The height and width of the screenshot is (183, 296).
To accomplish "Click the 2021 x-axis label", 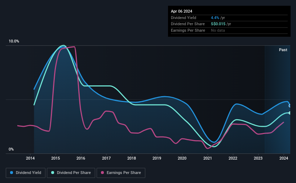I will pyautogui.click(x=208, y=158).
